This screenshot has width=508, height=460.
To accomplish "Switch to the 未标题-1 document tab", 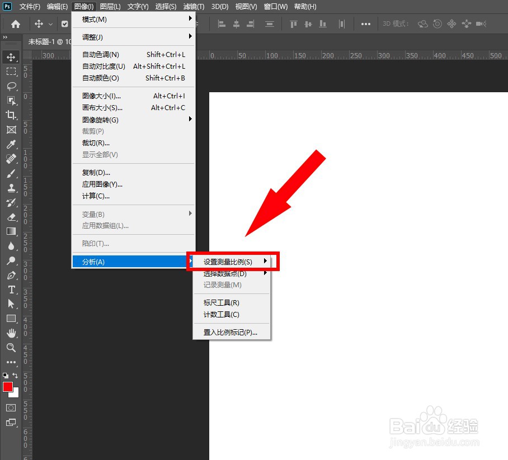I will click(x=49, y=41).
